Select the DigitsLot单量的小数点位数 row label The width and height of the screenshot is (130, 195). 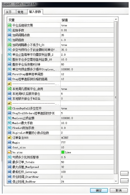click(x=31, y=133)
